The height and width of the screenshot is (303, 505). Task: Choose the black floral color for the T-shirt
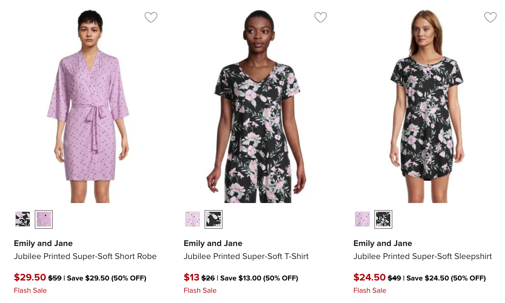click(x=214, y=219)
